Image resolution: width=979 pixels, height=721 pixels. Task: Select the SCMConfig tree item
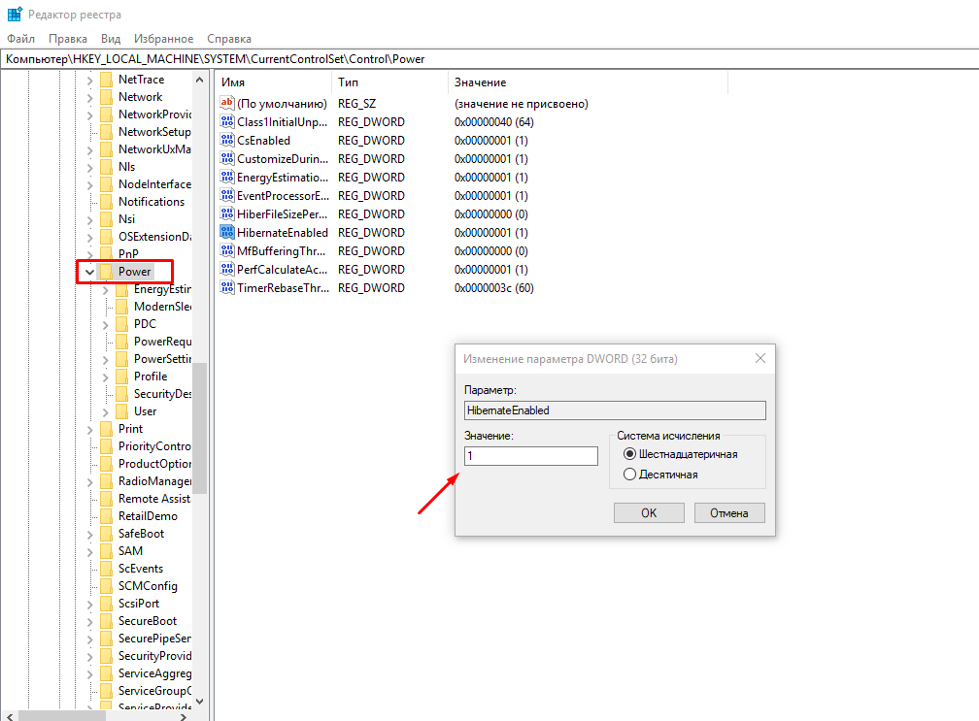(148, 586)
